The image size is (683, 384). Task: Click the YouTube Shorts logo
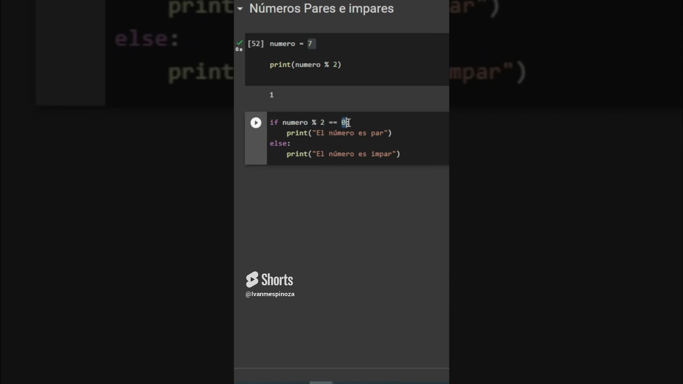(269, 280)
